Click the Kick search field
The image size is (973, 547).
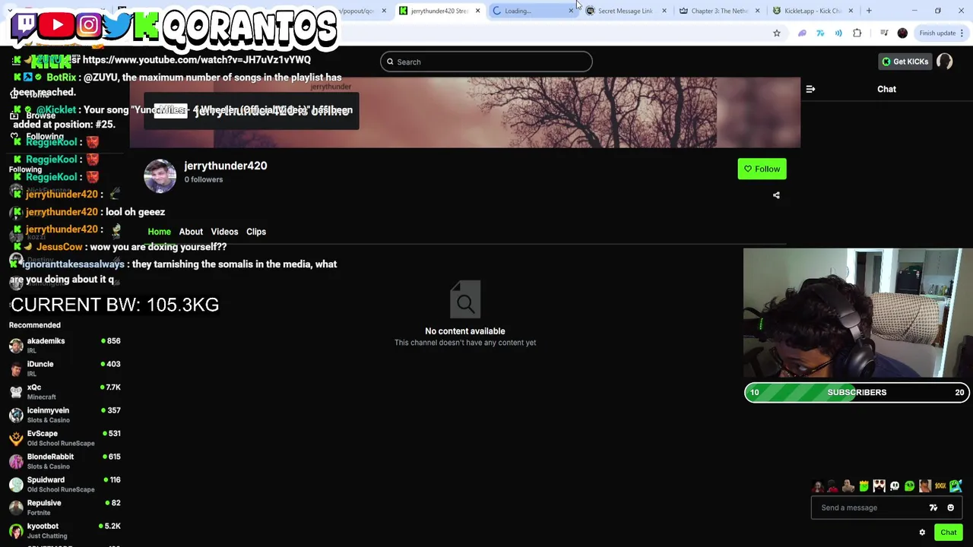pyautogui.click(x=486, y=62)
